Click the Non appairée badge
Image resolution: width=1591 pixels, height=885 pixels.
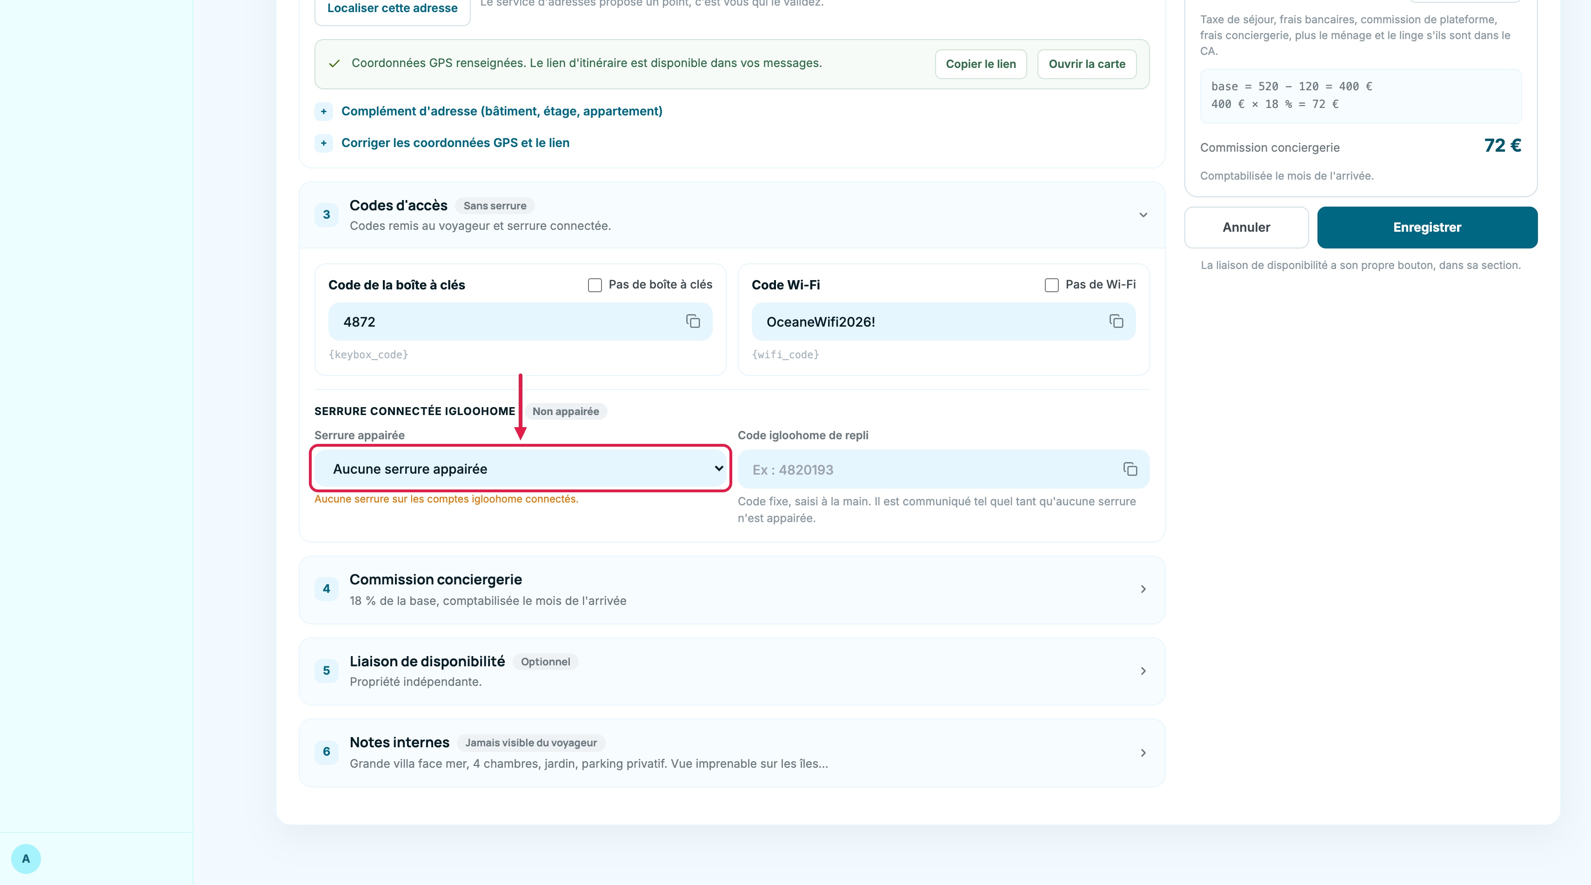566,411
